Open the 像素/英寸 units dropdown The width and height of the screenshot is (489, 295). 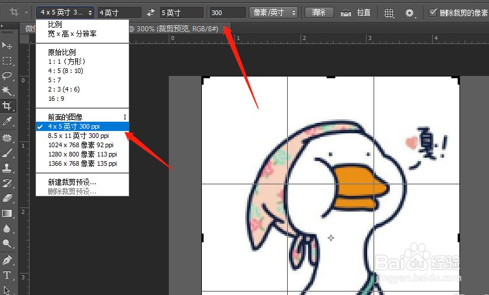click(273, 12)
